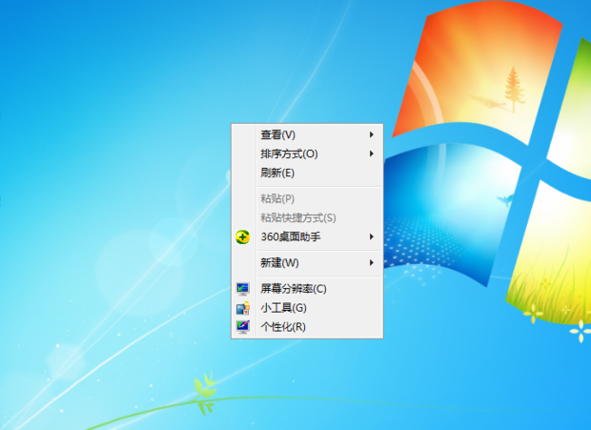Expand the submenu arrow next to 新建(W)
Viewport: 591px width, 430px height.
coord(372,263)
